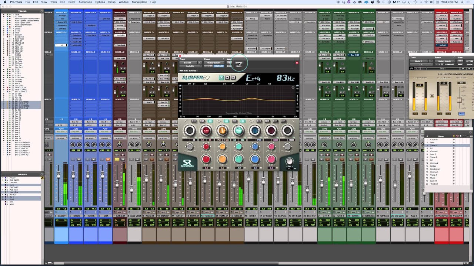
Task: Toggle the high-cut filter ON switch
Action: tap(284, 121)
